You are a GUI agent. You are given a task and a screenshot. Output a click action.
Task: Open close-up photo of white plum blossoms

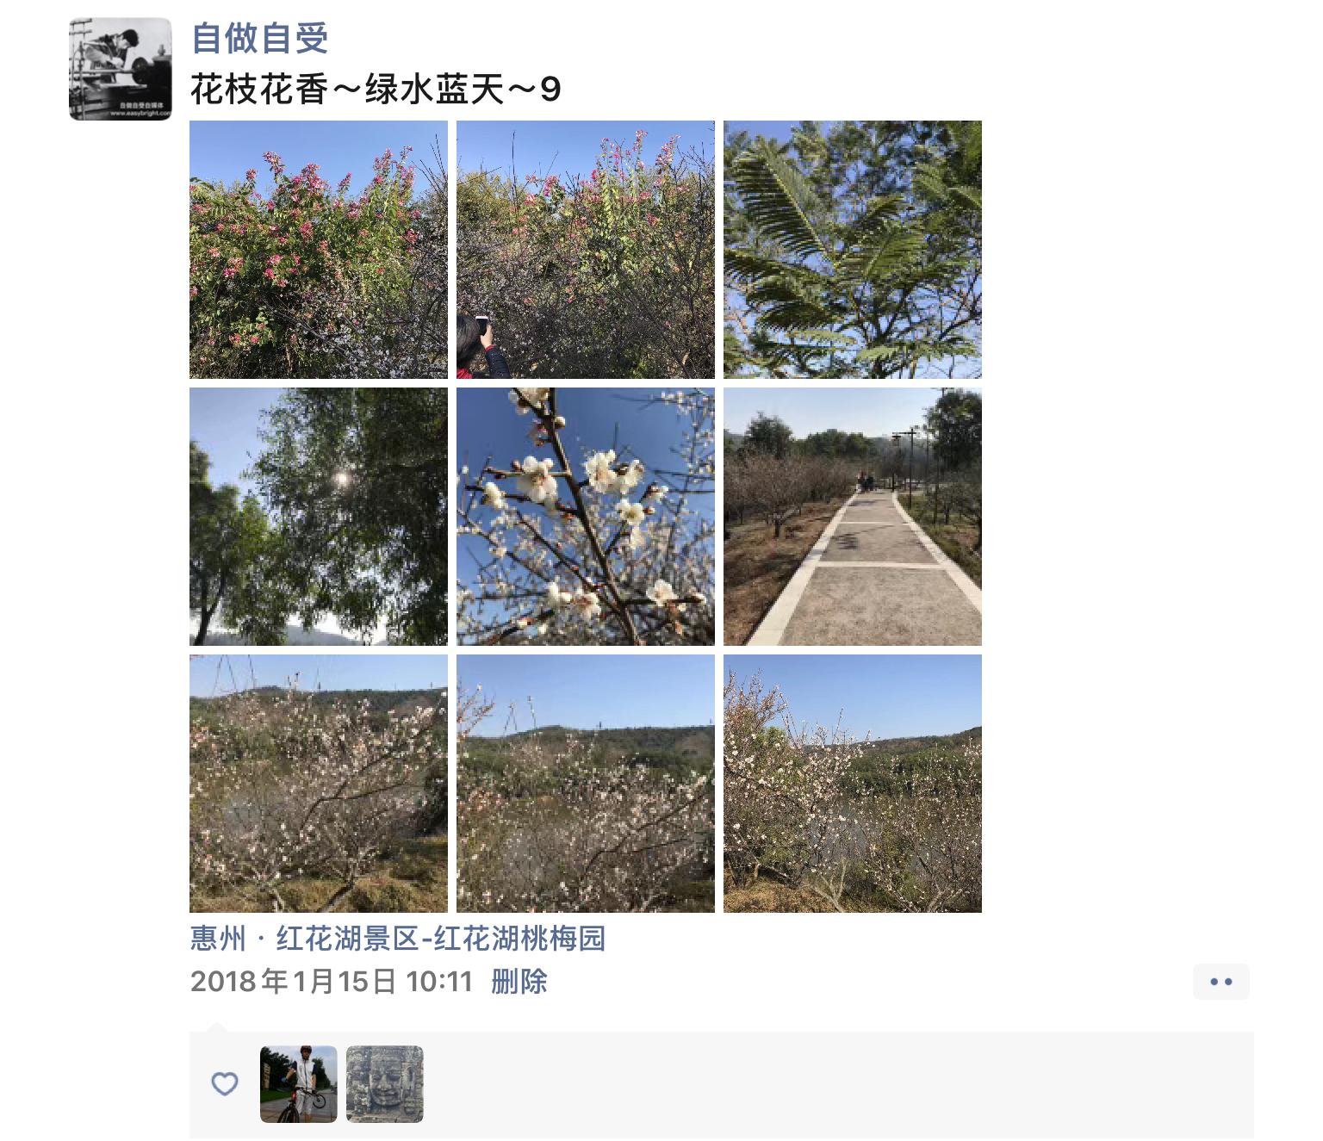coord(586,517)
